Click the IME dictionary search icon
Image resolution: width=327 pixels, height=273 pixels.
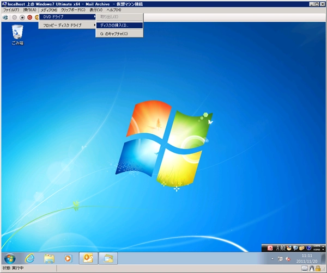click(x=295, y=248)
